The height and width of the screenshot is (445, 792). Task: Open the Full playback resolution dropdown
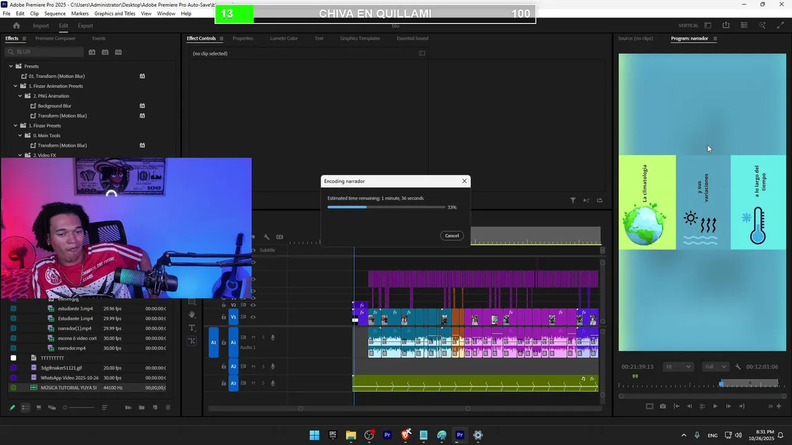[716, 367]
